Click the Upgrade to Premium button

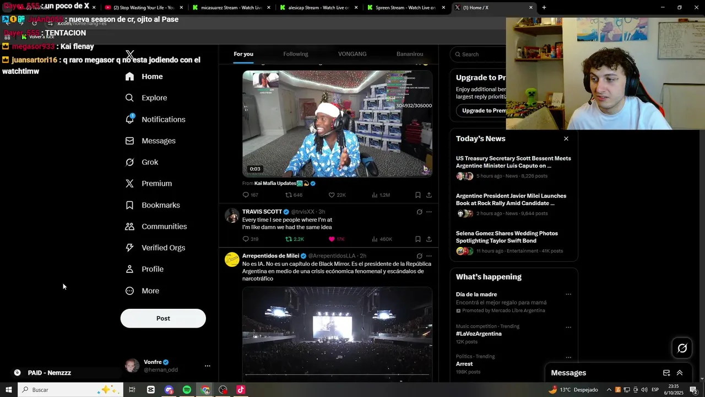click(481, 111)
